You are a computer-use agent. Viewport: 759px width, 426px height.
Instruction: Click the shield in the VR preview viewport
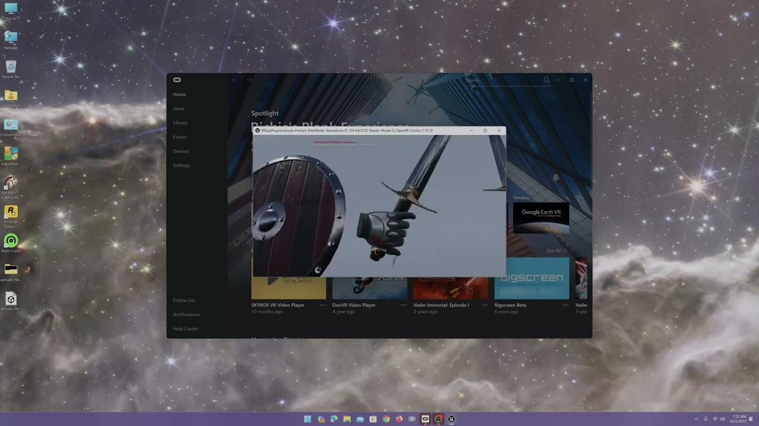click(298, 216)
